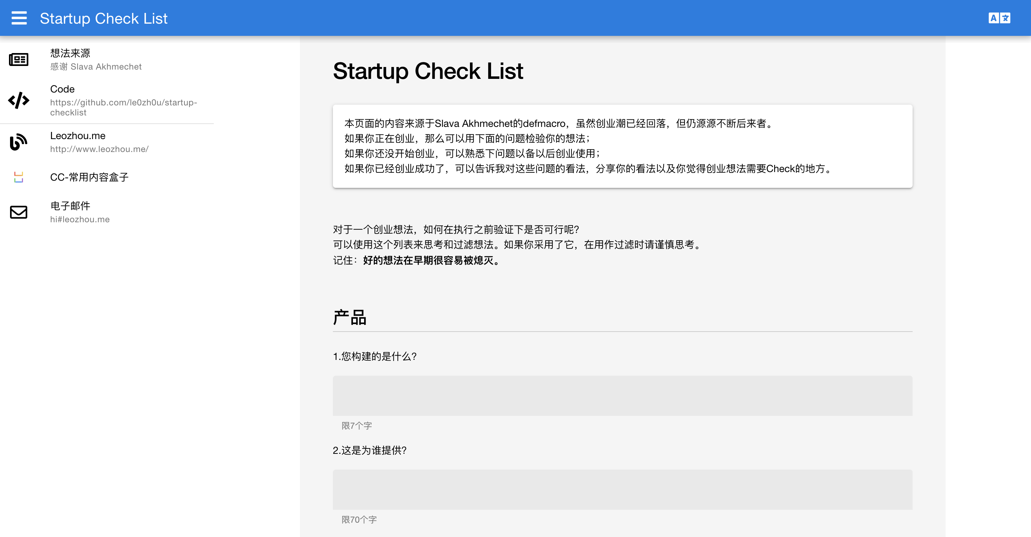Click the 限70个字 hint text
The image size is (1031, 537).
(x=359, y=520)
